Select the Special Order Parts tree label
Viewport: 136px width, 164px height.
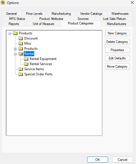point(38,74)
